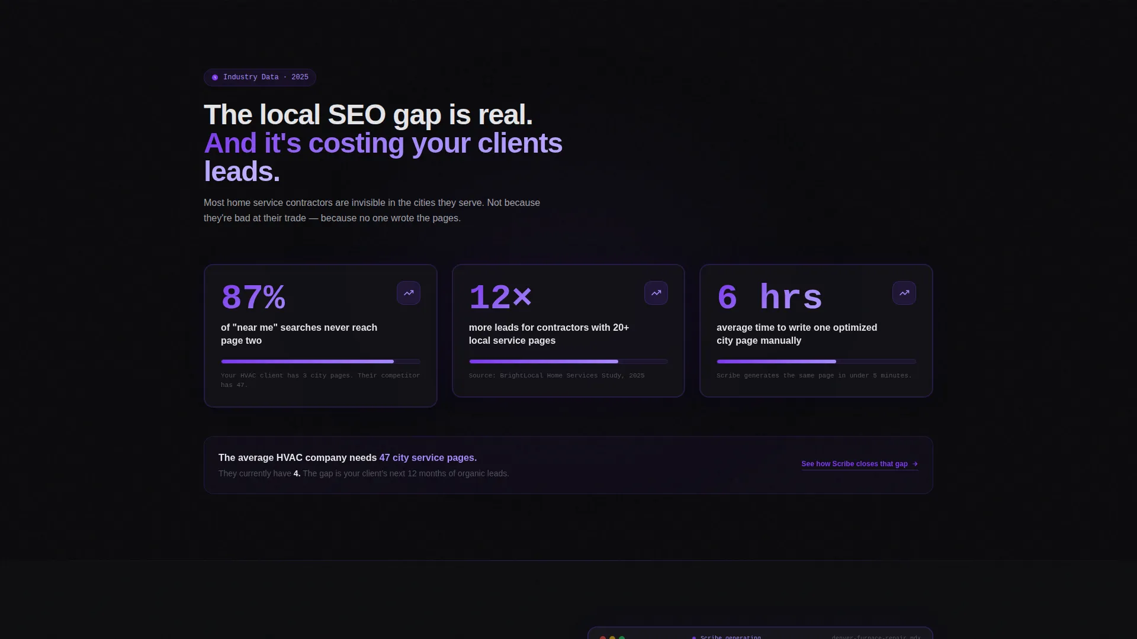Click the 'Most home service contractors' paragraph
1137x639 pixels.
[372, 211]
